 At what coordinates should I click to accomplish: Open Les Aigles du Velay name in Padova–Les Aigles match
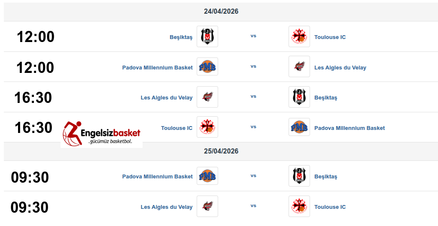(340, 68)
